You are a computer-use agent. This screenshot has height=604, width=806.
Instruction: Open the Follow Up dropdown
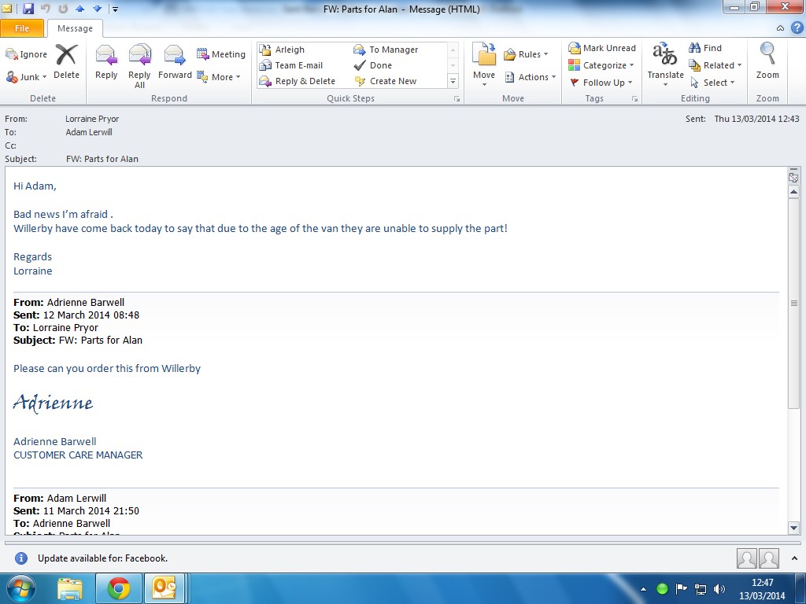[x=601, y=83]
